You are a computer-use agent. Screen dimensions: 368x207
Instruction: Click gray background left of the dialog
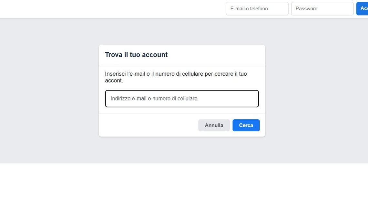click(48, 91)
